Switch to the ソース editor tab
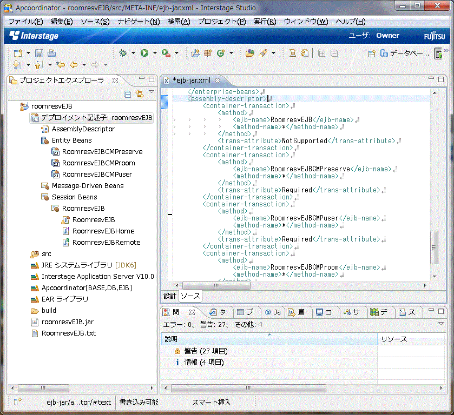 pyautogui.click(x=190, y=296)
